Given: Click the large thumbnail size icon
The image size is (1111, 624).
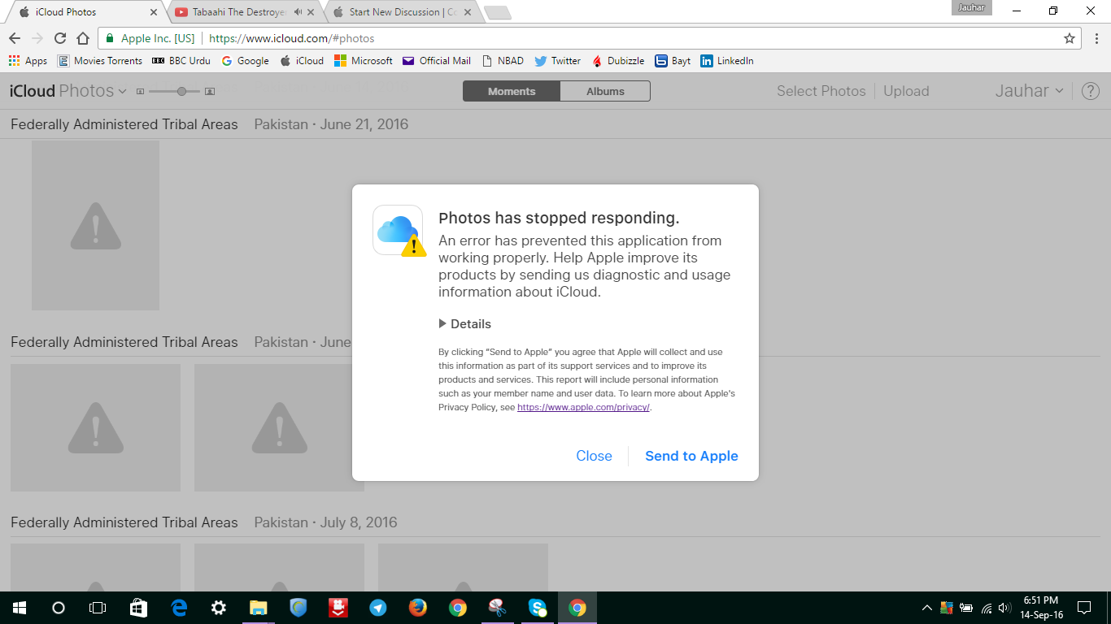Looking at the screenshot, I should [210, 92].
